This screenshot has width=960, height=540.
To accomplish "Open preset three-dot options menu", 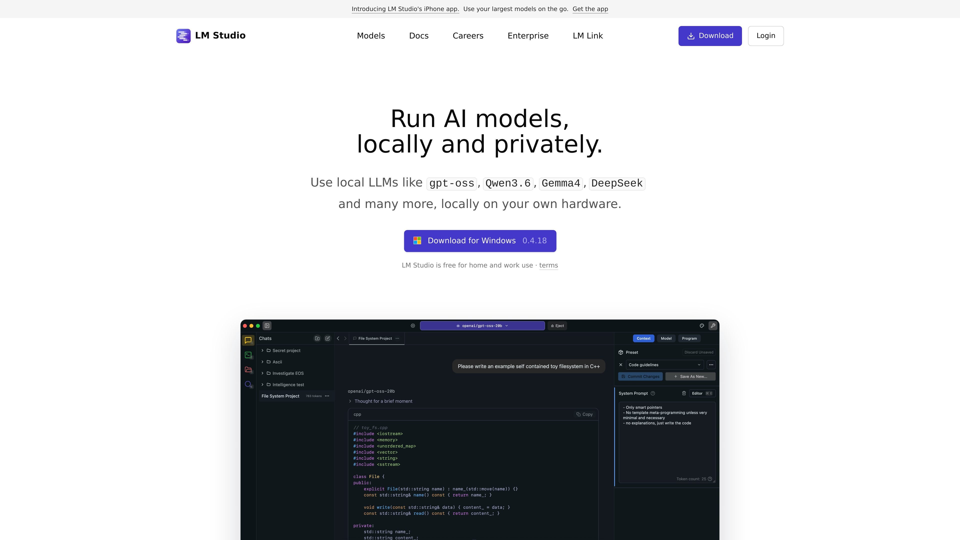I will tap(711, 365).
